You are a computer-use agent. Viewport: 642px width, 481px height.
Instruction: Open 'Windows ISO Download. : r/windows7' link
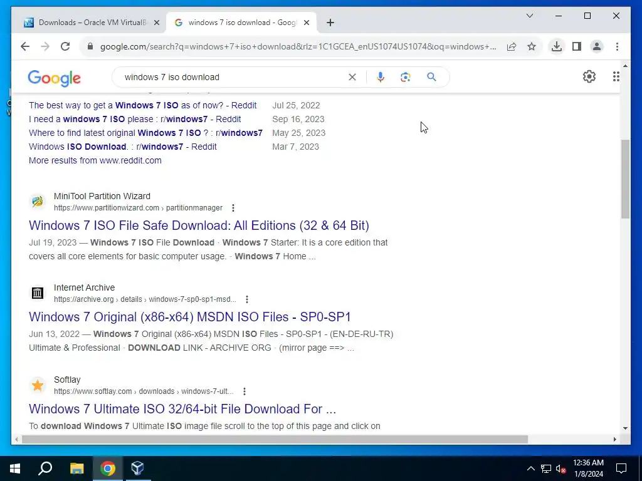coord(122,147)
